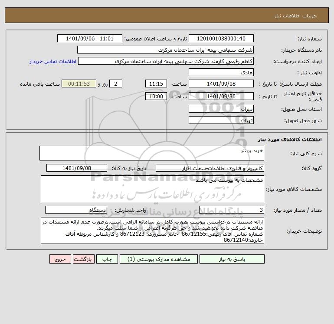The height and width of the screenshot is (324, 334).
Task: Click the 'اولویت نیاز :' label
Action: pyautogui.click(x=310, y=73)
